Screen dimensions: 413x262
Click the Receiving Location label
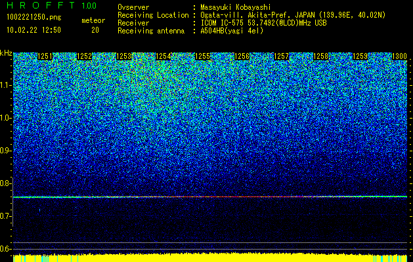[x=153, y=15]
